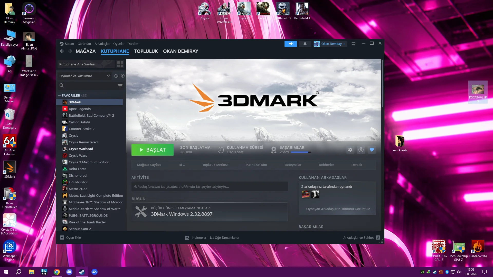Viewport: 493px width, 277px height.
Task: Go to the MAĞAZA tab
Action: click(x=86, y=51)
